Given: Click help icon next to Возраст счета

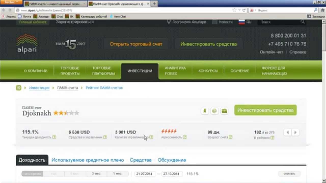Looking at the screenshot, I should point(230,137).
